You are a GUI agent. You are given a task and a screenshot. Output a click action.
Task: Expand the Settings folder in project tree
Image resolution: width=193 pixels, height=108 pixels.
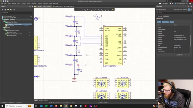pos(4,28)
